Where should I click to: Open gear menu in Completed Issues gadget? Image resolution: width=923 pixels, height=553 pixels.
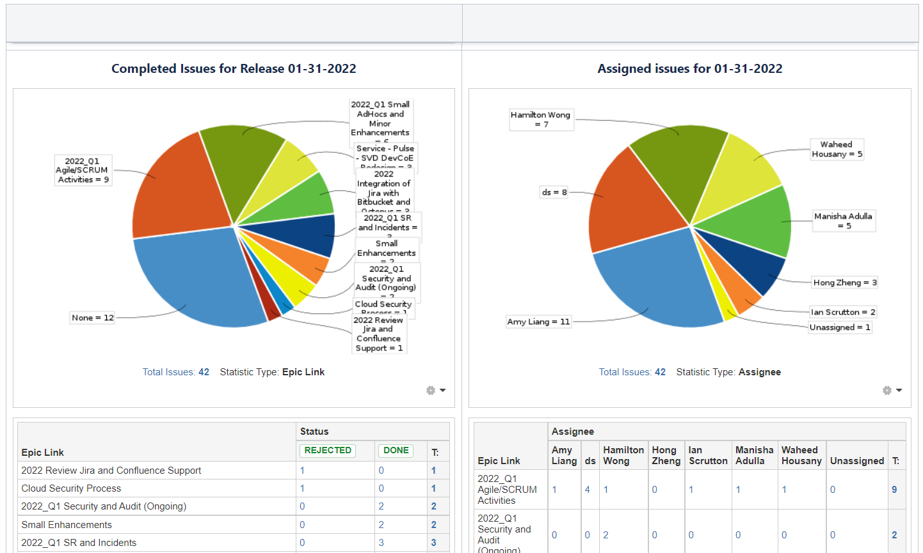[x=435, y=390]
